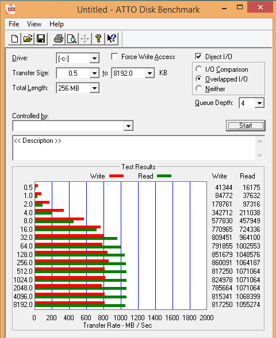
Task: Click write value 41344
Action: tap(224, 187)
